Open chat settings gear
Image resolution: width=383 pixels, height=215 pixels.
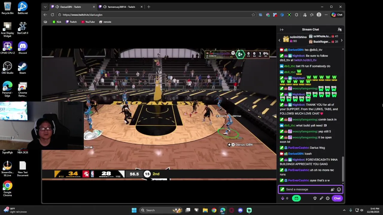328,198
